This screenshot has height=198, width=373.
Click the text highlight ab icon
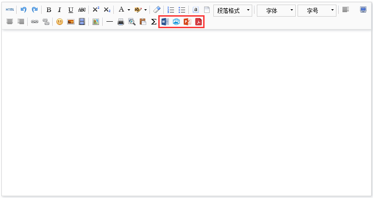138,10
